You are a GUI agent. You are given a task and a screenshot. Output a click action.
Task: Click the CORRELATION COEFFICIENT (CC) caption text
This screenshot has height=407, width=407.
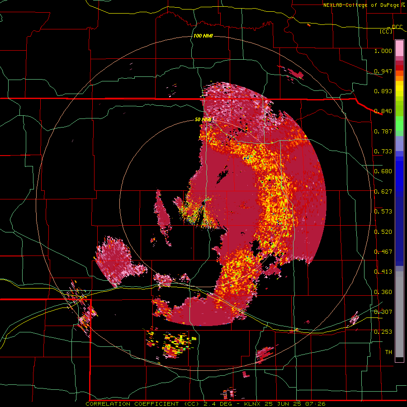(x=142, y=404)
